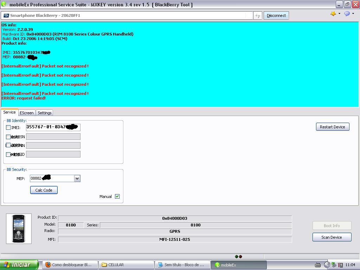Click the Restart Device button

click(333, 127)
